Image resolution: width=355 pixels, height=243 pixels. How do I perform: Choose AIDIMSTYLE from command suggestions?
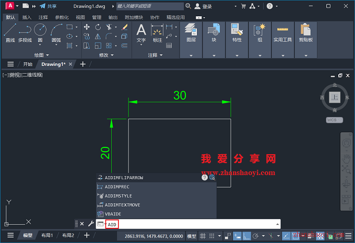[156, 196]
